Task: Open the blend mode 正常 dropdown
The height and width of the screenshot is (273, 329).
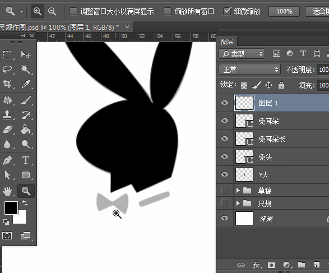Action: coord(249,70)
